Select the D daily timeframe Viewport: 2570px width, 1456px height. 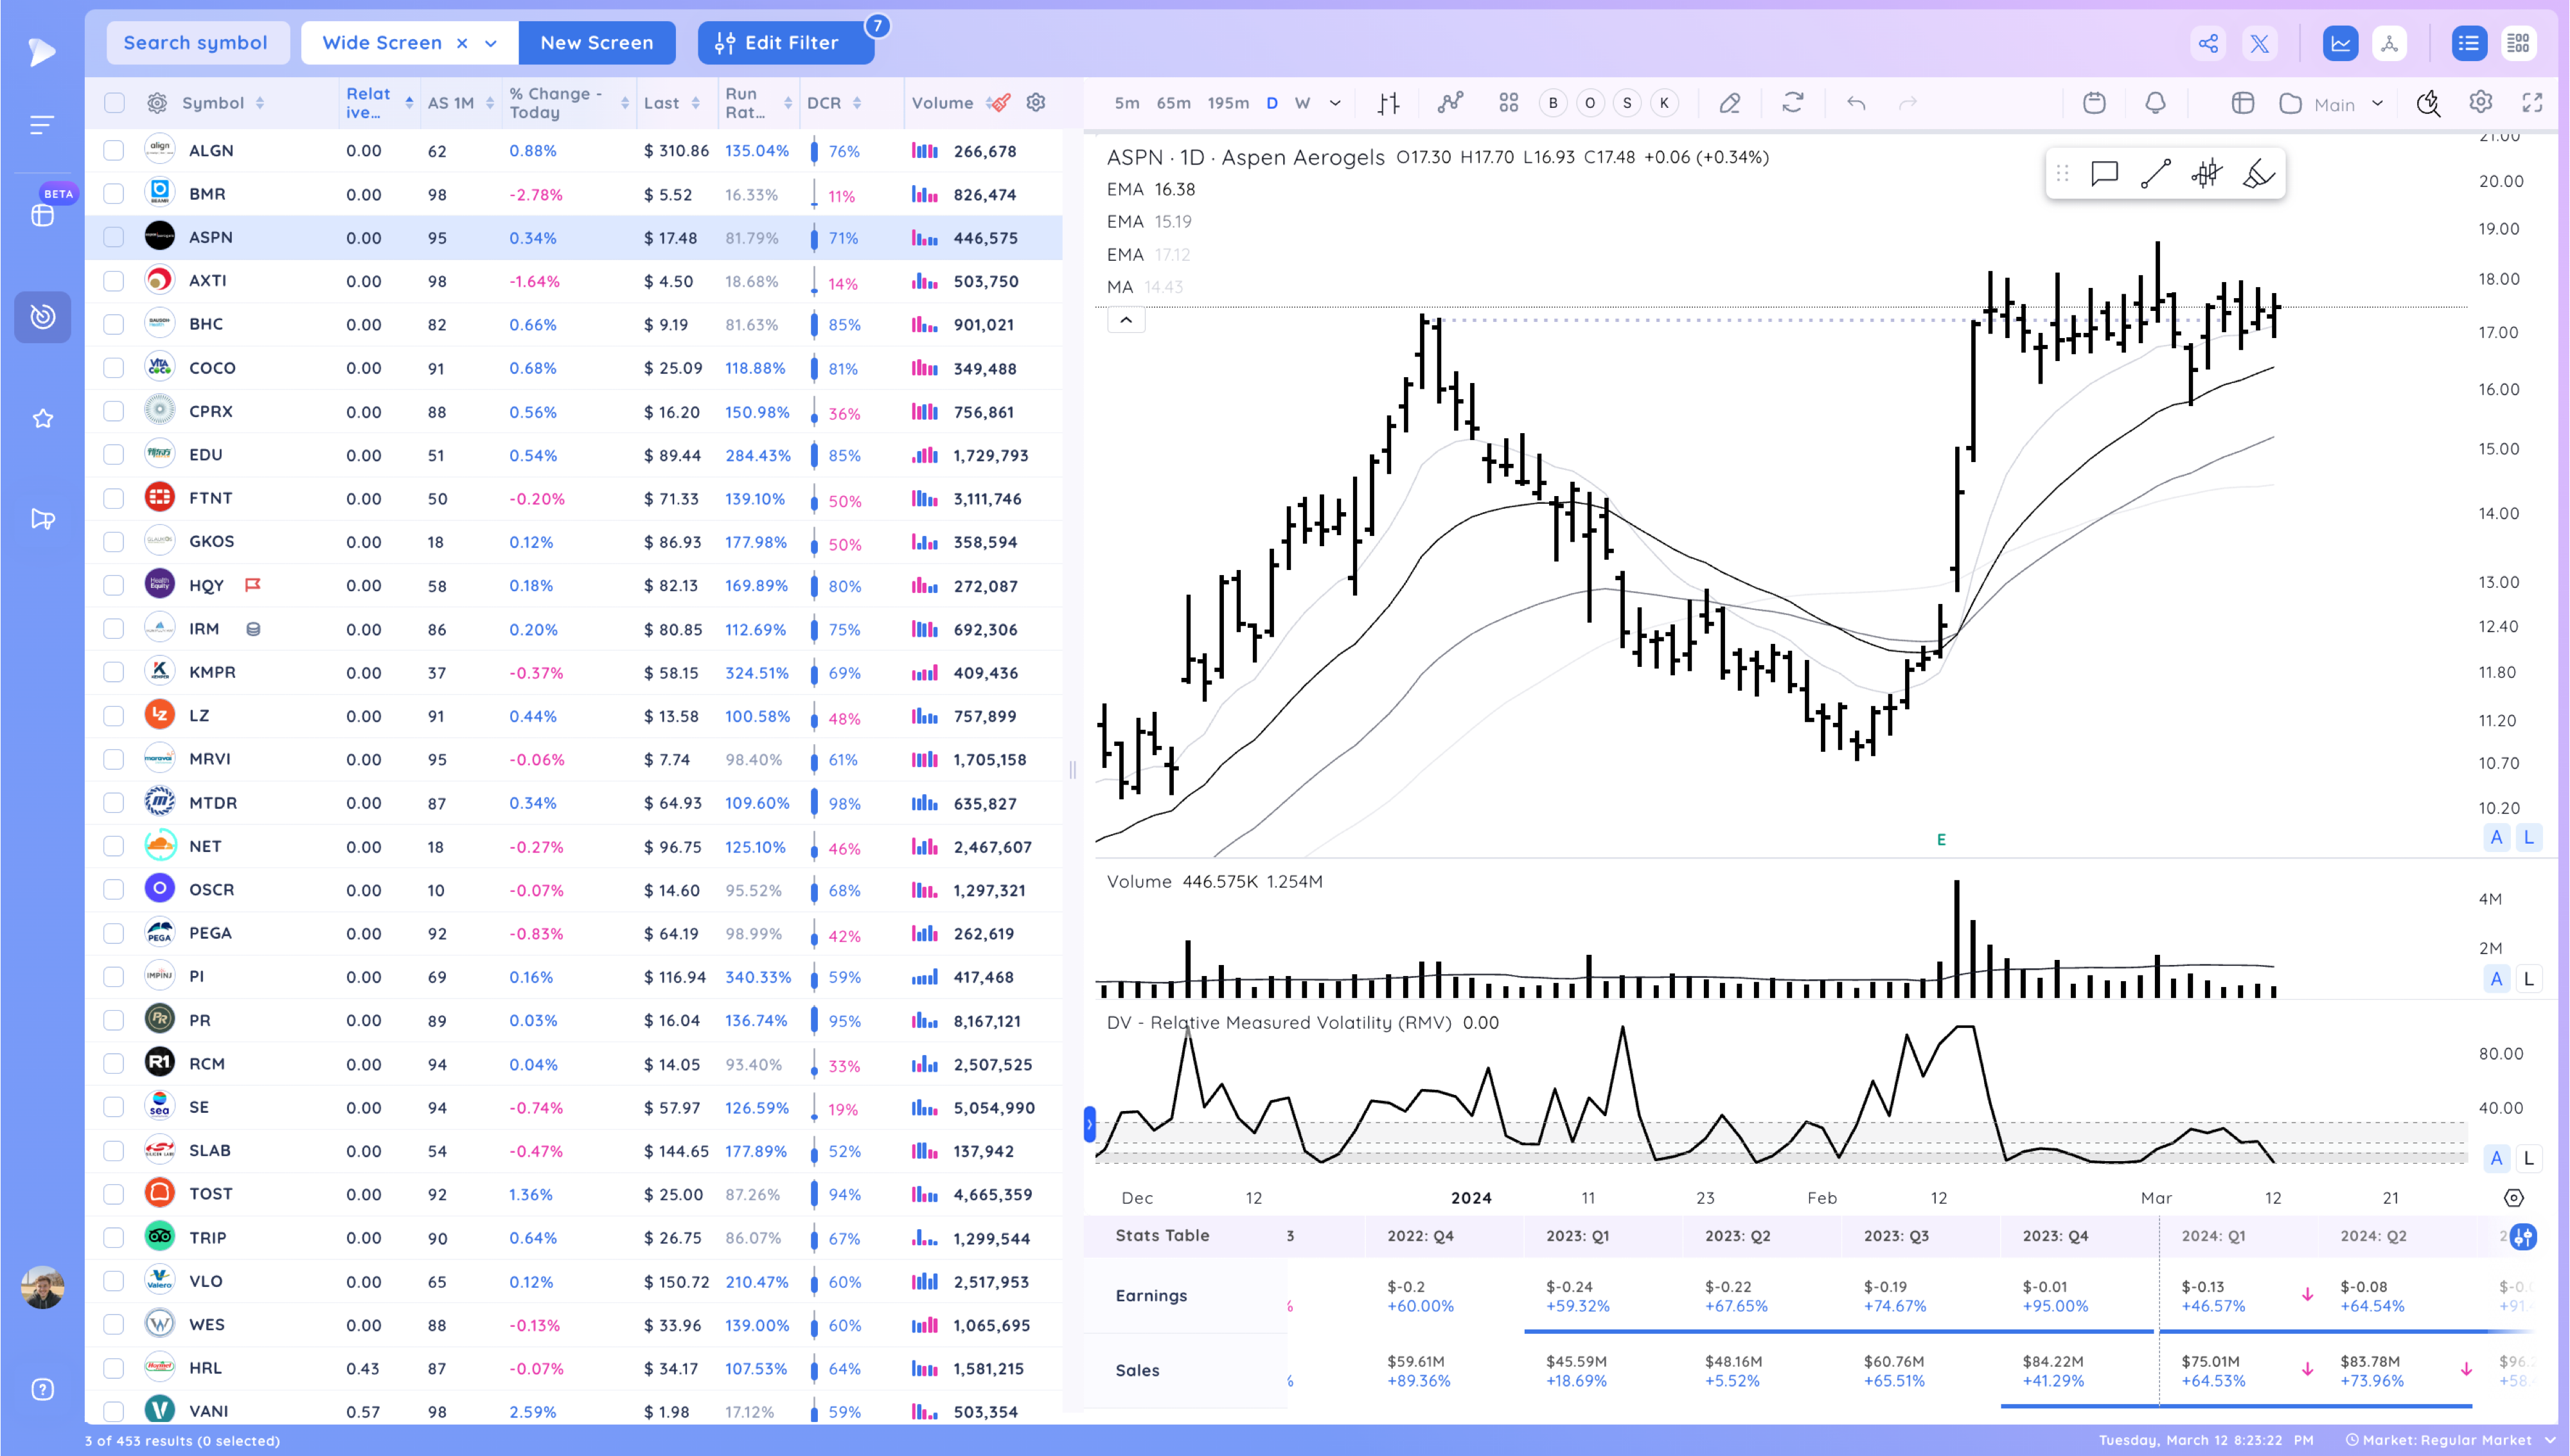(1272, 103)
